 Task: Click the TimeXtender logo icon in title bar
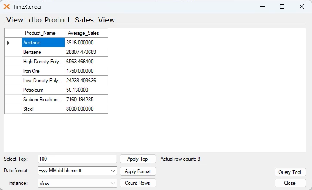click(7, 7)
